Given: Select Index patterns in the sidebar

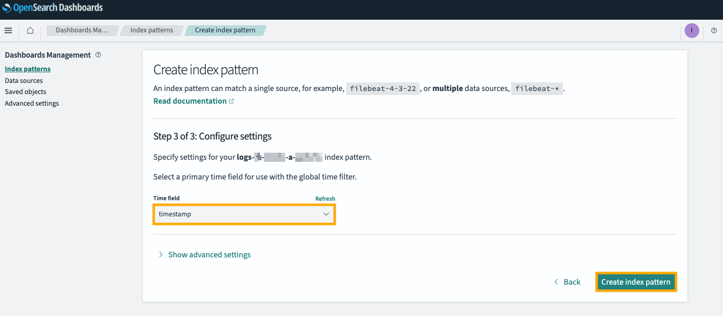Looking at the screenshot, I should pos(28,69).
